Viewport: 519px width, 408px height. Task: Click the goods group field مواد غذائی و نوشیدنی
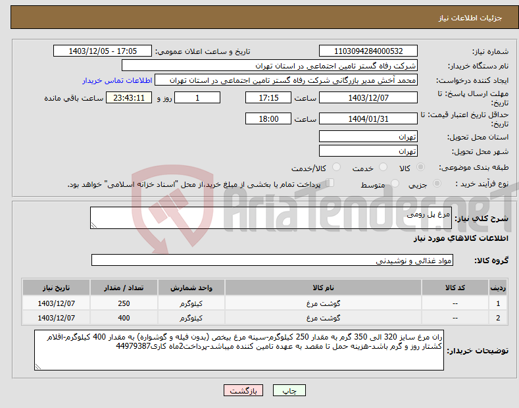pyautogui.click(x=272, y=261)
